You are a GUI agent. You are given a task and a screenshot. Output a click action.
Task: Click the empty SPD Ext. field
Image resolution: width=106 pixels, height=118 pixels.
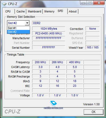(x=92, y=43)
